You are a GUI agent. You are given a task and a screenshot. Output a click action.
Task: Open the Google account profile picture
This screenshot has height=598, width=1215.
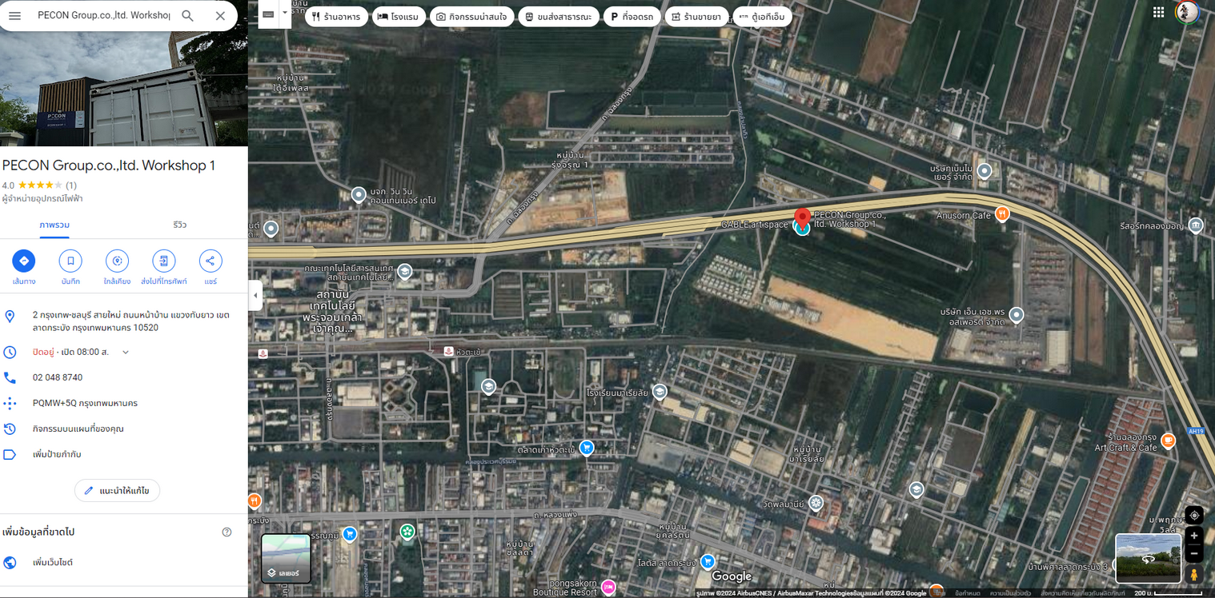click(x=1187, y=12)
